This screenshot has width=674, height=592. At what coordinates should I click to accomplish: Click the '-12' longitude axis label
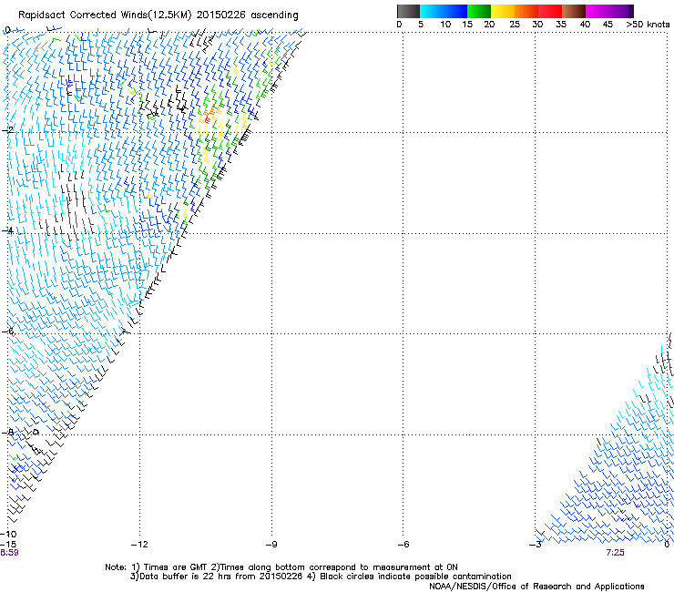pyautogui.click(x=139, y=545)
